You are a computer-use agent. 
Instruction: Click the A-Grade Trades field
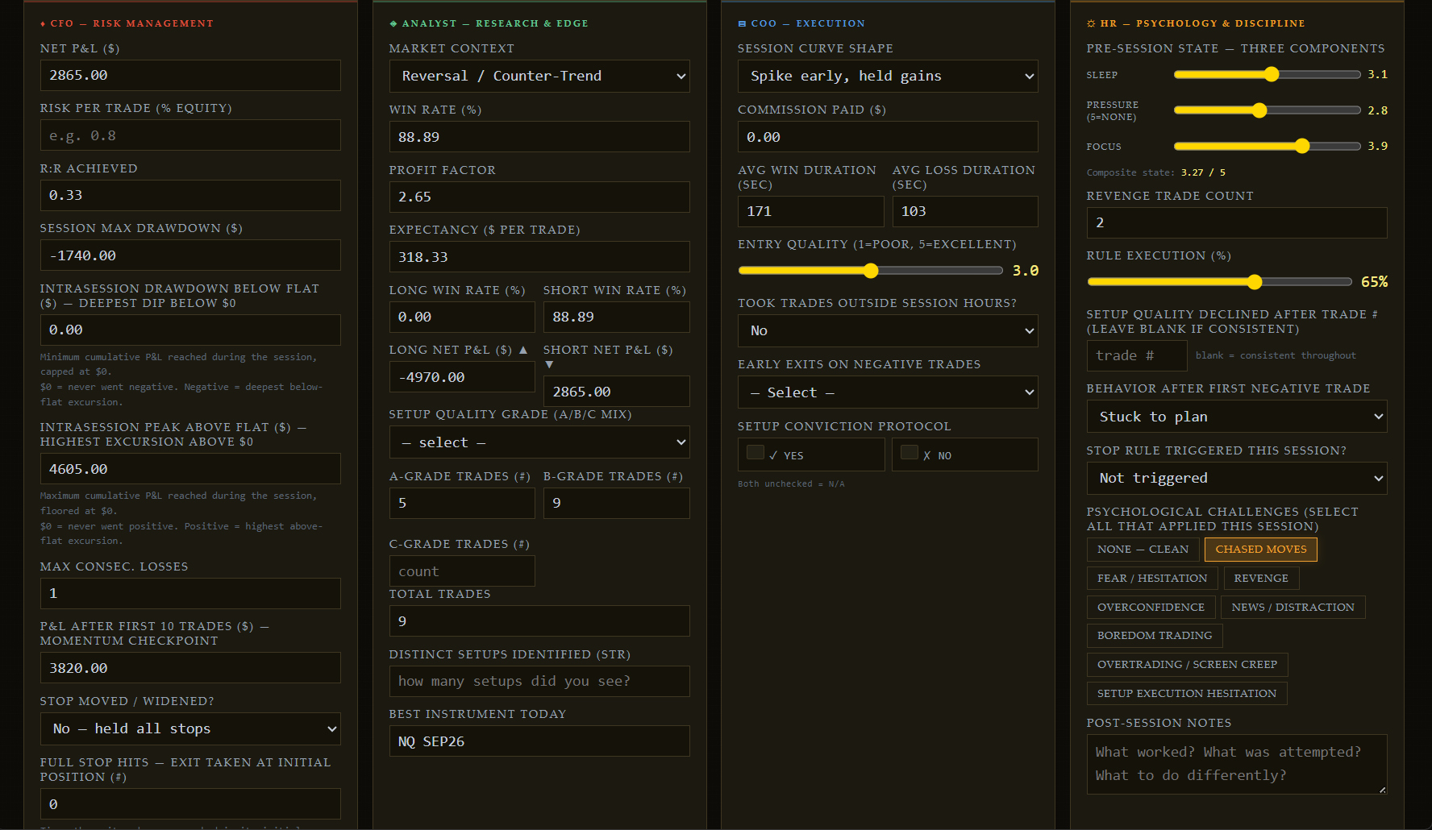tap(462, 503)
